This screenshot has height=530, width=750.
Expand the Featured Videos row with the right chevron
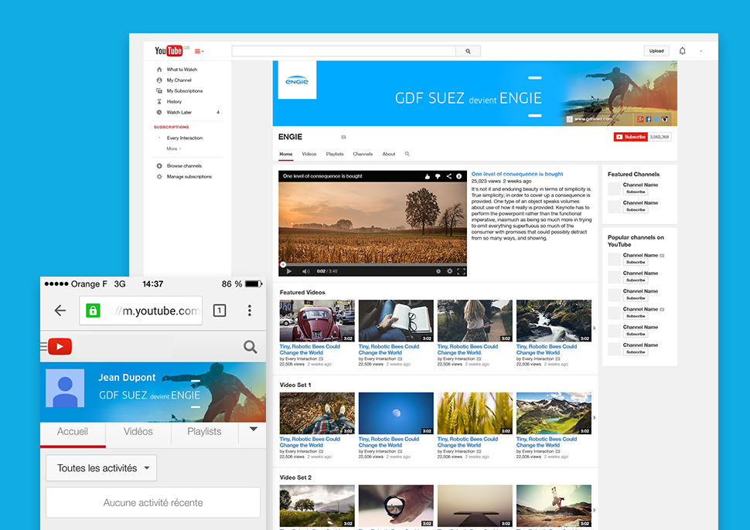point(595,328)
